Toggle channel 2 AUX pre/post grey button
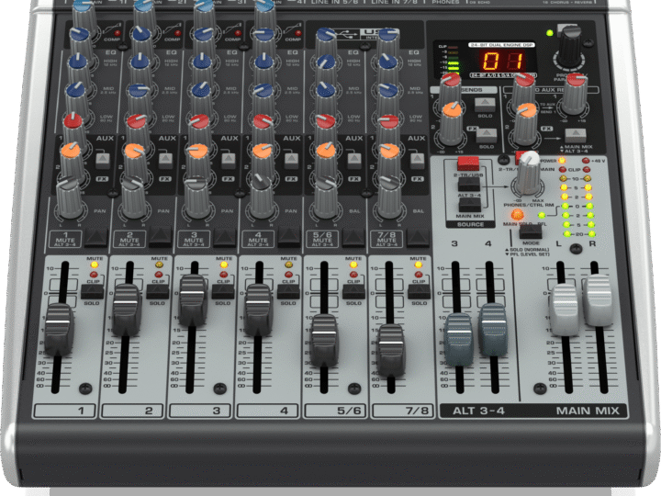 click(165, 159)
